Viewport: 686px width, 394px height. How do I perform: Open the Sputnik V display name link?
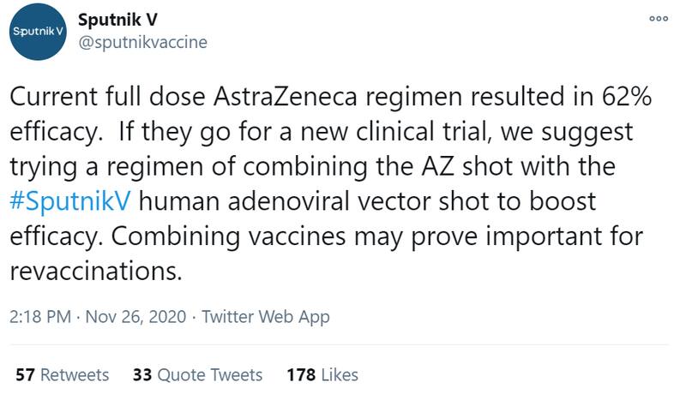click(x=119, y=18)
